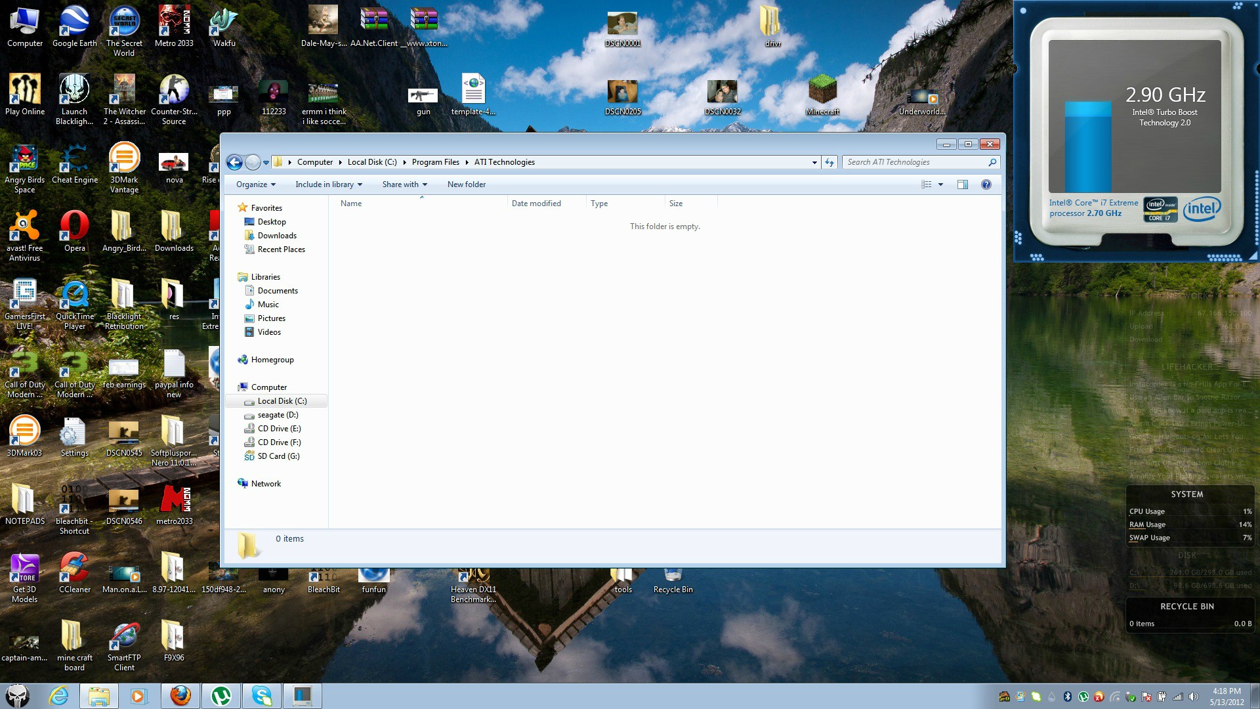Open Recent Places in navigation pane

pyautogui.click(x=281, y=249)
